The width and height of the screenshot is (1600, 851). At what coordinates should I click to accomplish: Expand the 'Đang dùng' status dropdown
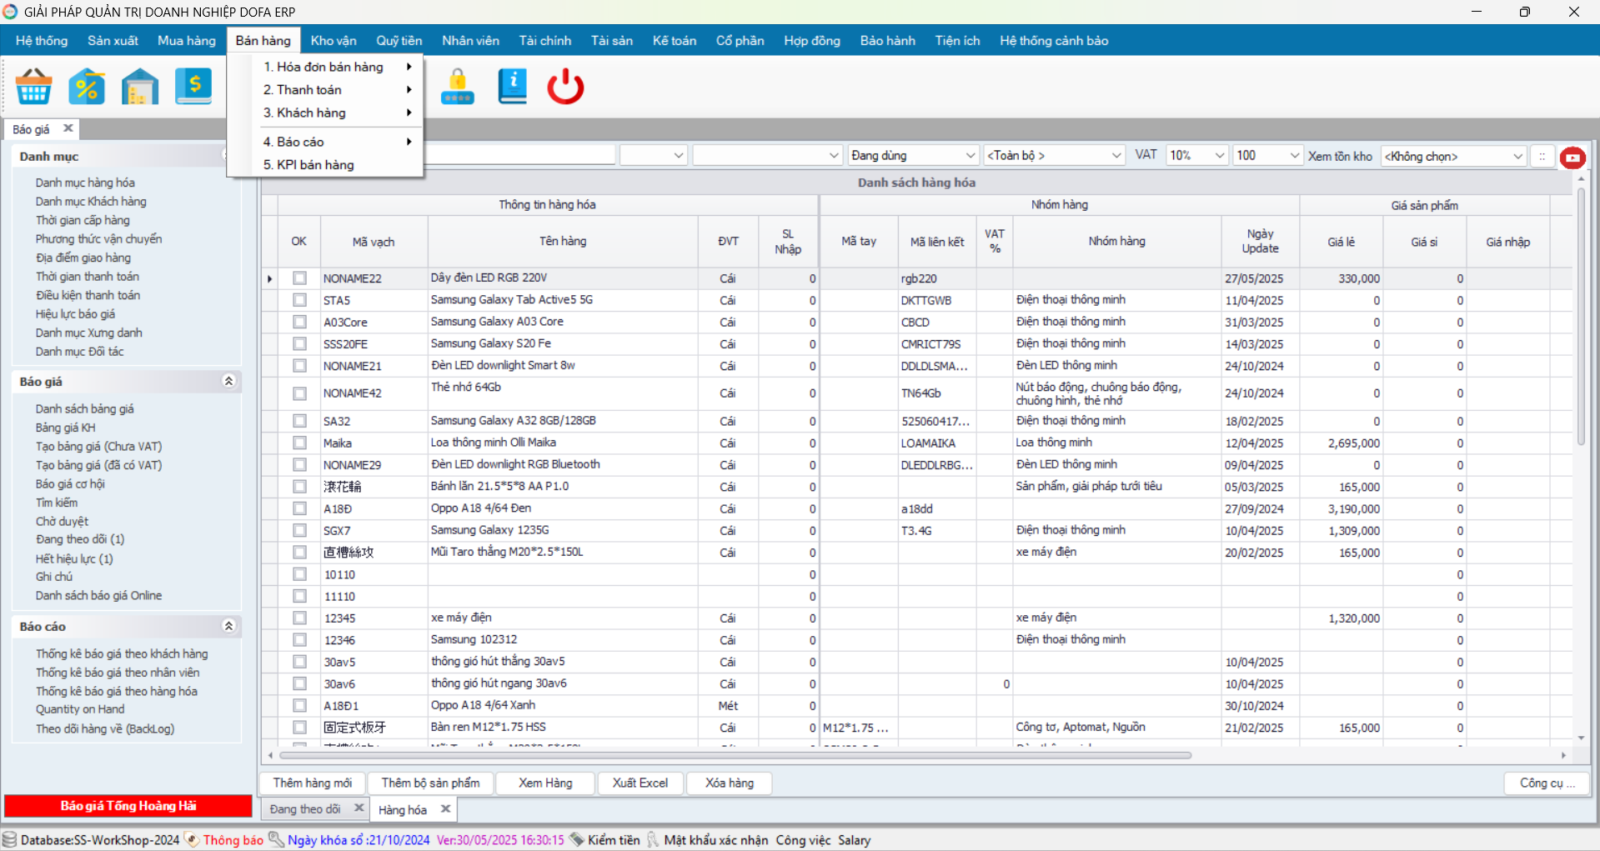[913, 155]
